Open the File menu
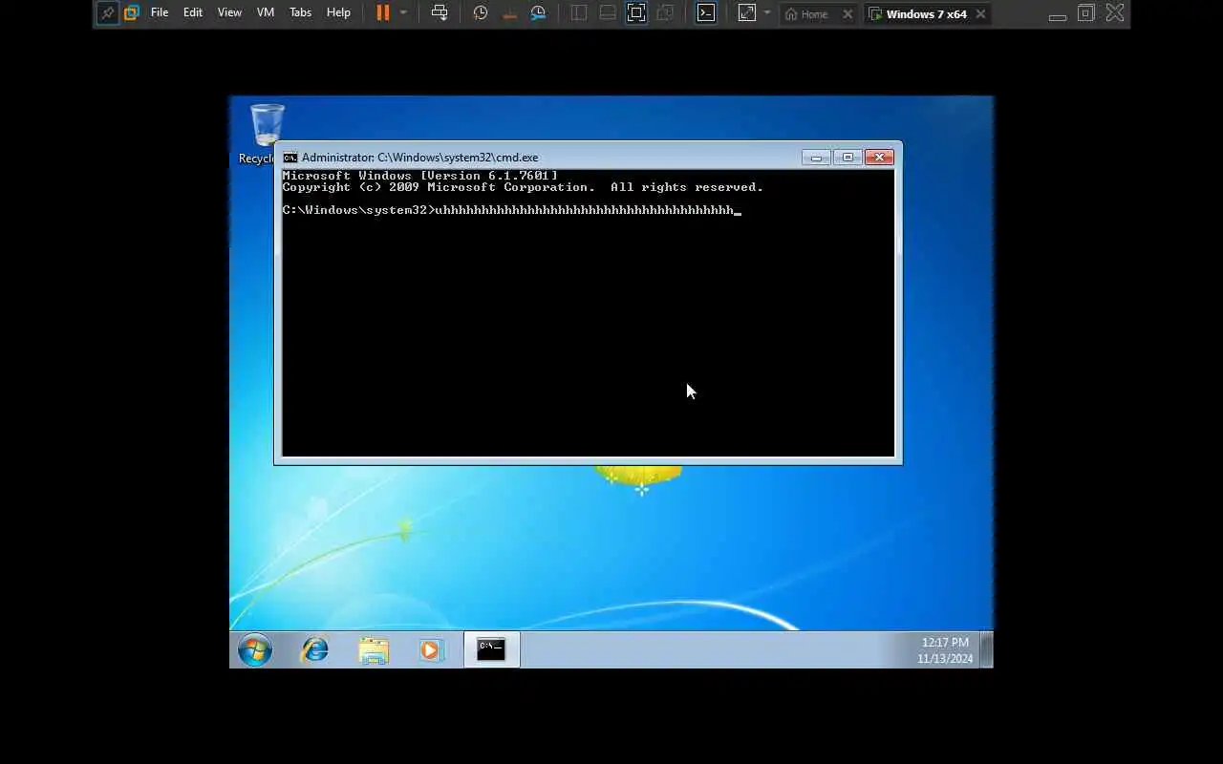This screenshot has height=764, width=1223. click(160, 13)
